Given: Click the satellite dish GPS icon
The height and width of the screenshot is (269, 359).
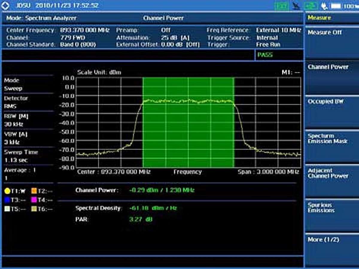Looking at the screenshot, I should coord(296,6).
